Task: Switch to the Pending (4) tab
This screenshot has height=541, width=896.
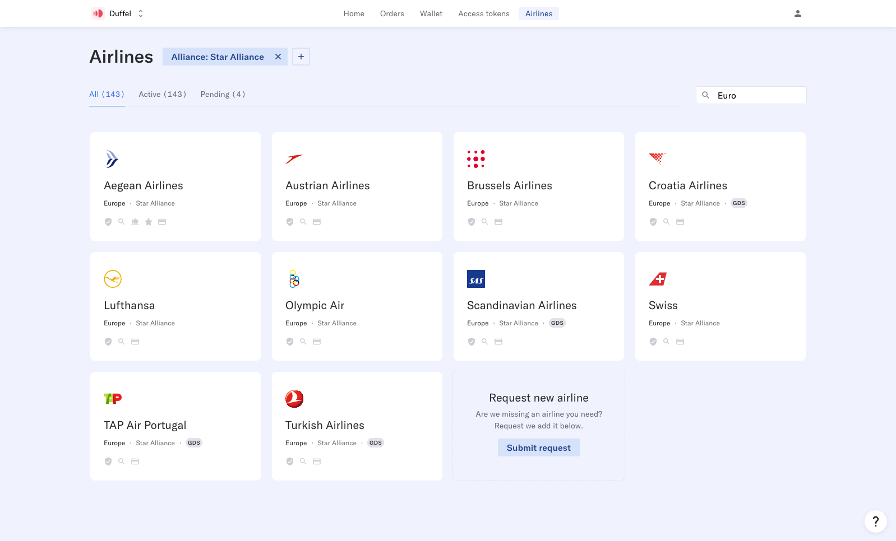Action: [x=223, y=94]
